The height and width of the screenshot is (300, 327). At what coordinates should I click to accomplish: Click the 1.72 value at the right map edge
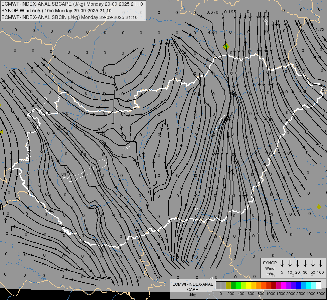pyautogui.click(x=320, y=30)
